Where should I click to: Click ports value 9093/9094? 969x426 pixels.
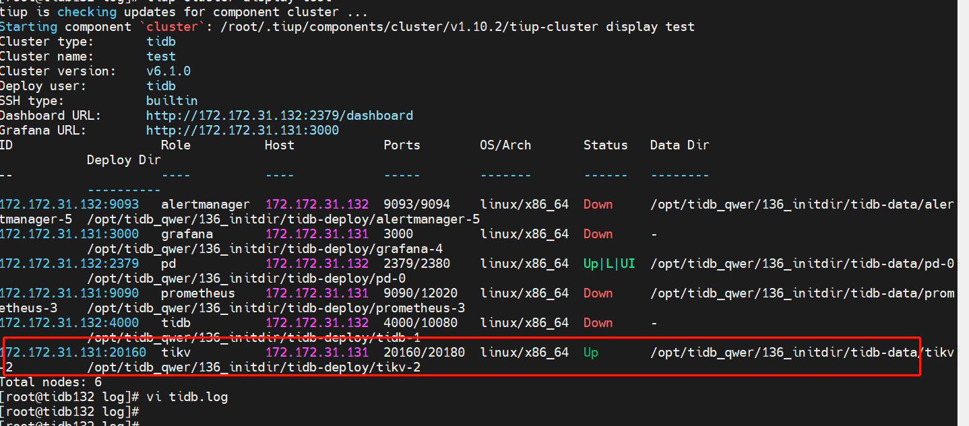(x=416, y=205)
